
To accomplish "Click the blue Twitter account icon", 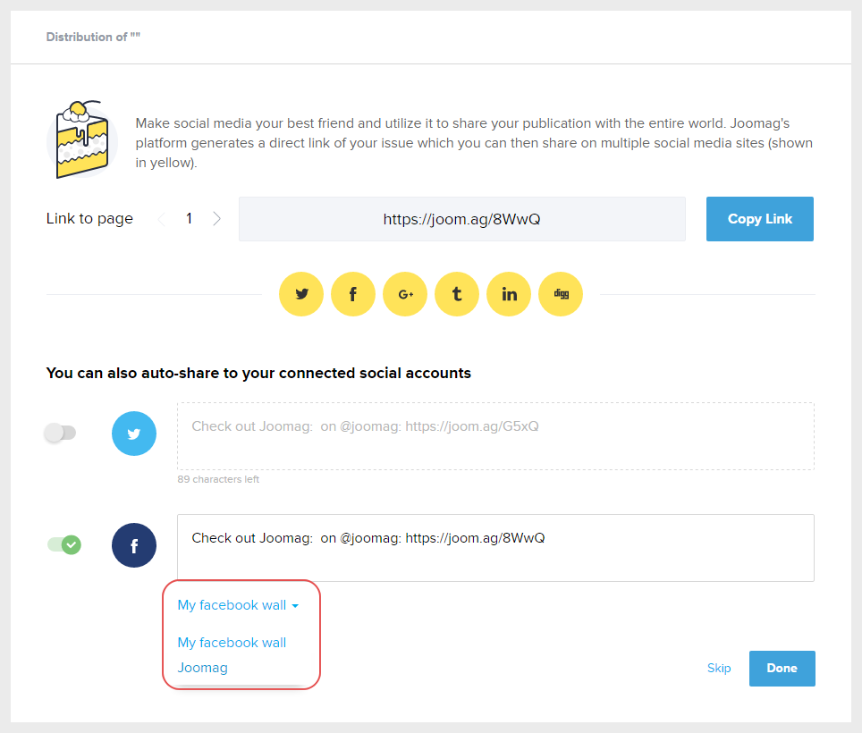I will tap(134, 434).
